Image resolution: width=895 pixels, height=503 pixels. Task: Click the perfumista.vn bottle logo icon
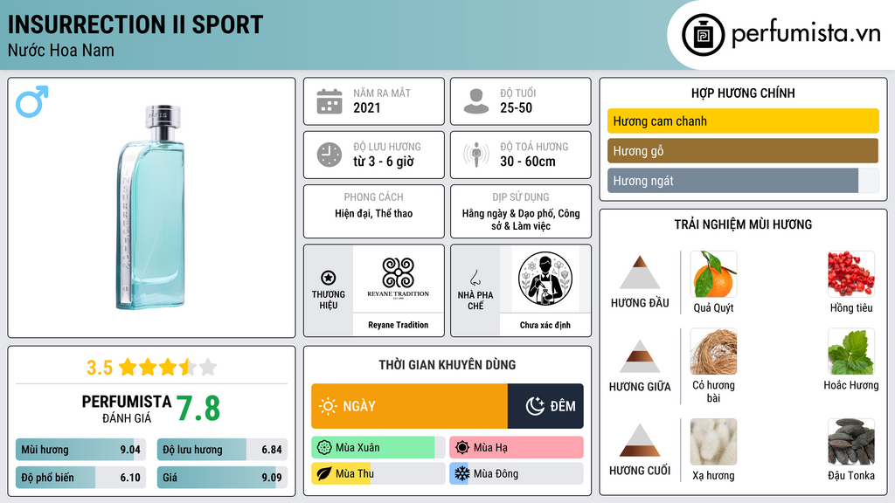(x=704, y=35)
